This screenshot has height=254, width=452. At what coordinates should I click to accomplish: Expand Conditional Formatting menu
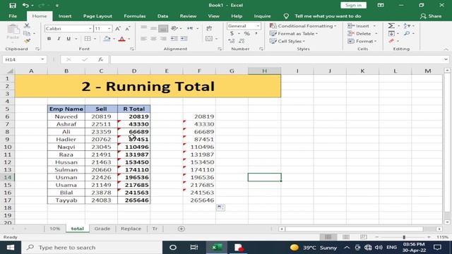(303, 26)
